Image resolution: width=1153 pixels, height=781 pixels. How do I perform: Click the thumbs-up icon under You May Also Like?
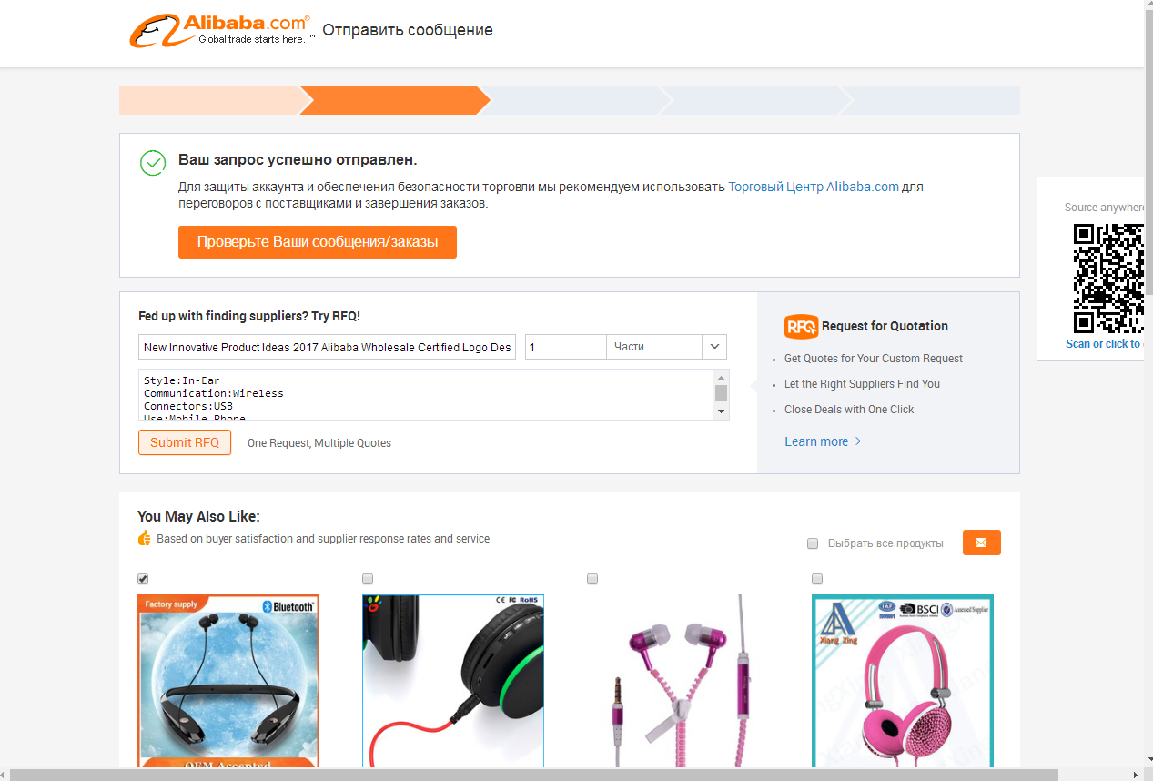pyautogui.click(x=144, y=539)
